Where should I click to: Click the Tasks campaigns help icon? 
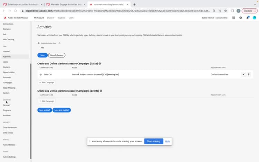tap(100, 64)
